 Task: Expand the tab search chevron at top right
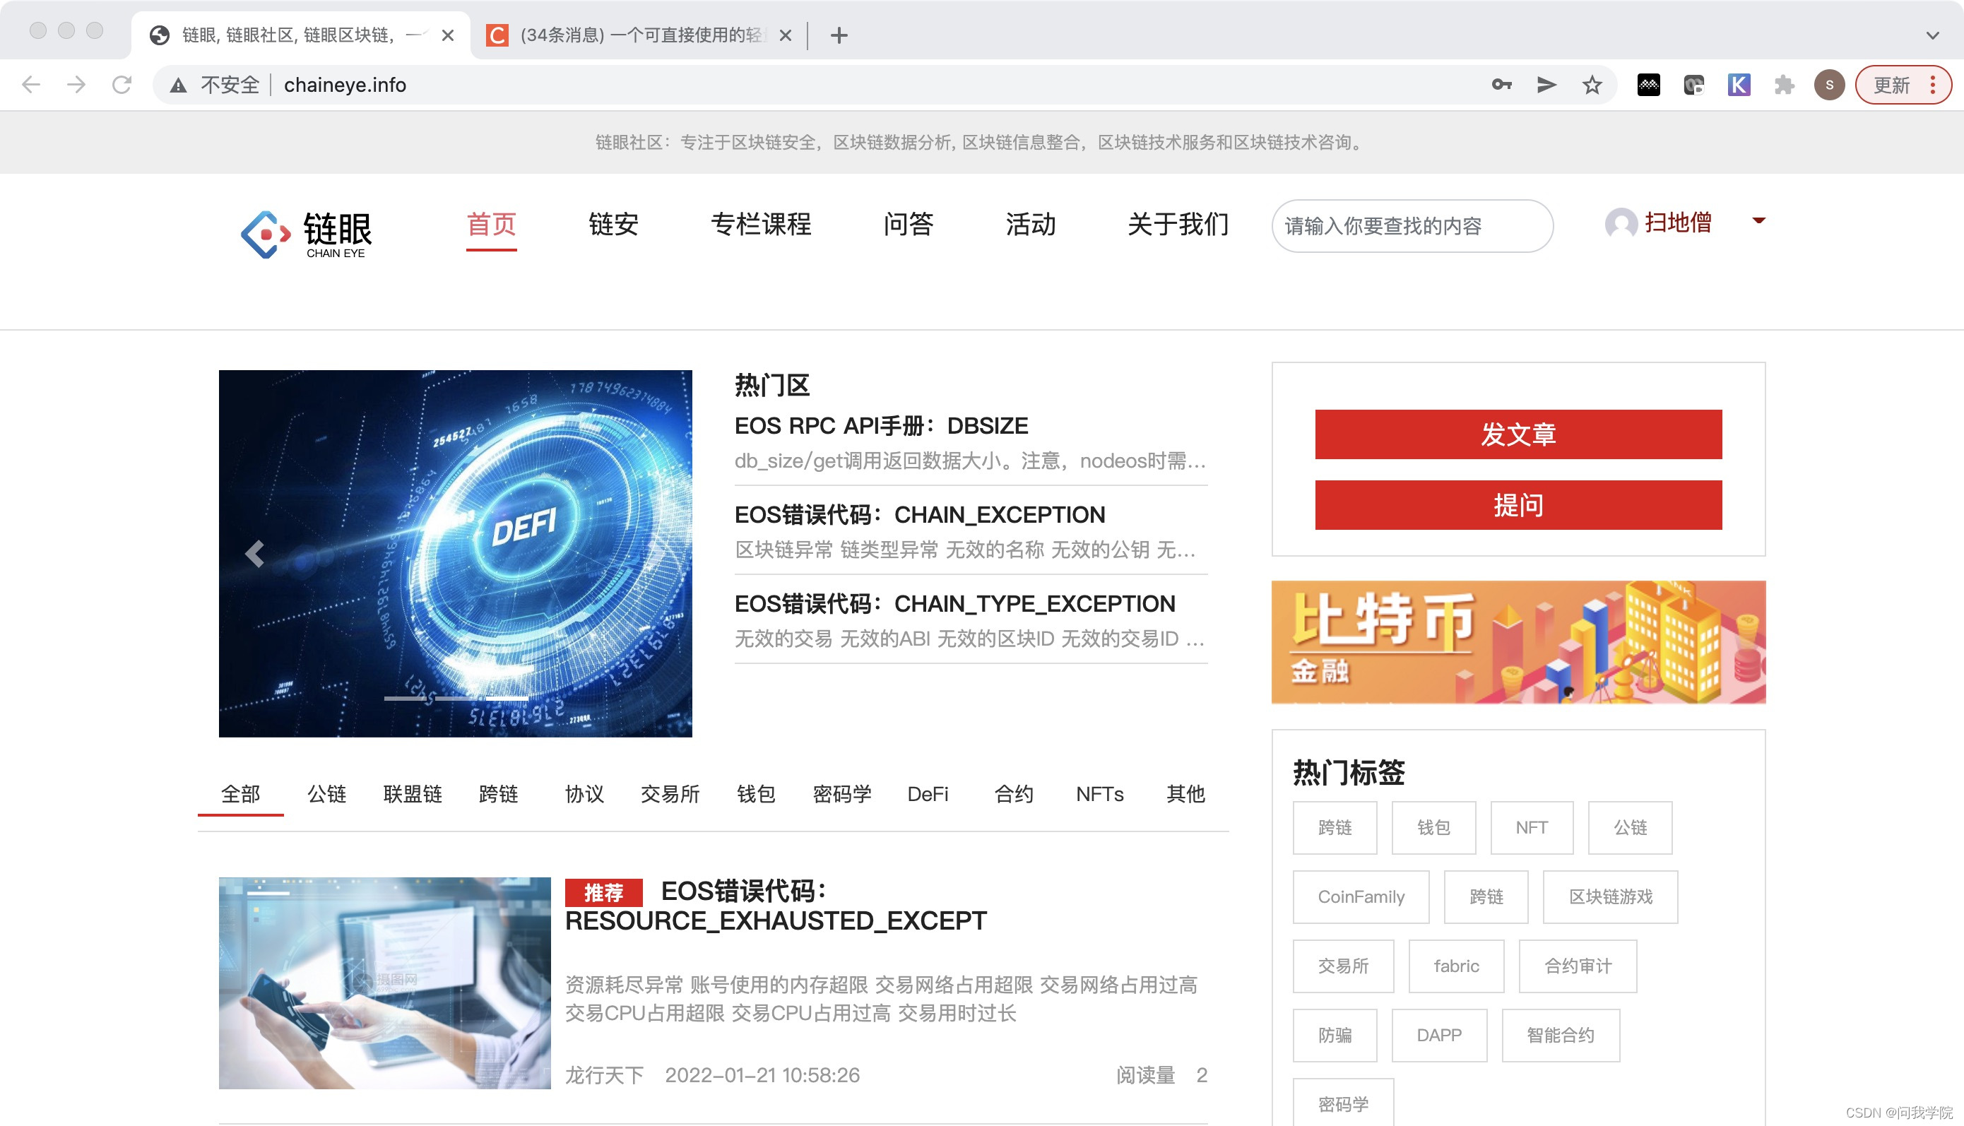(x=1932, y=35)
